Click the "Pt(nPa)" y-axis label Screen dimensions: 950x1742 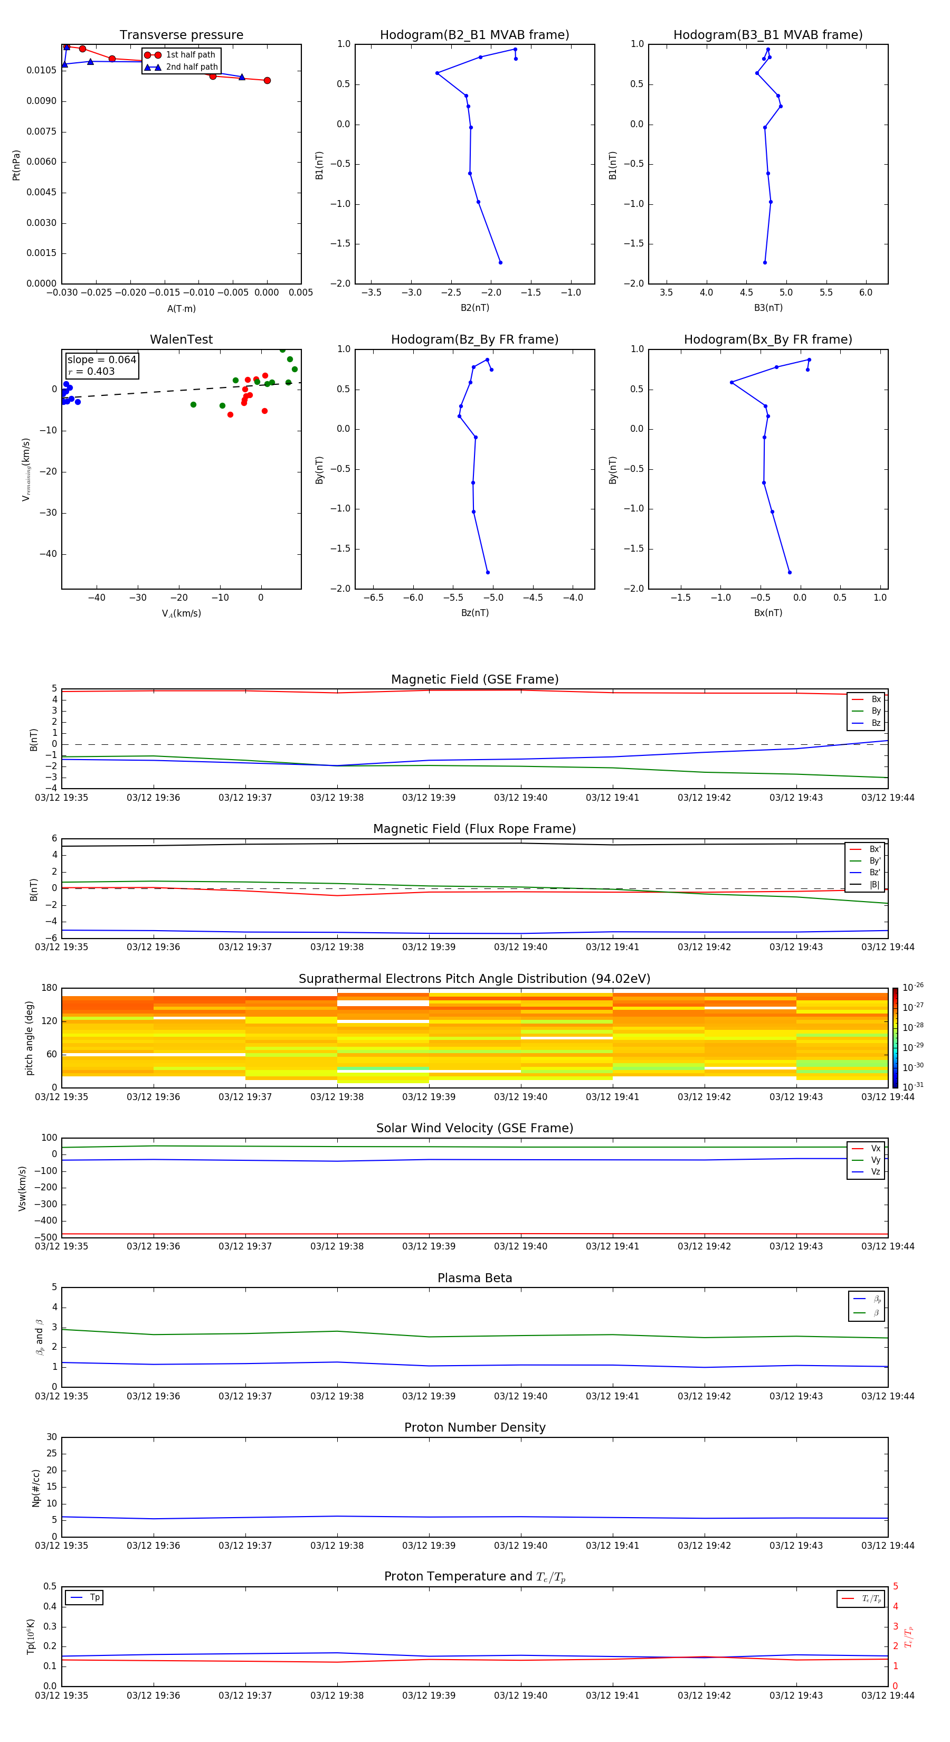point(16,165)
